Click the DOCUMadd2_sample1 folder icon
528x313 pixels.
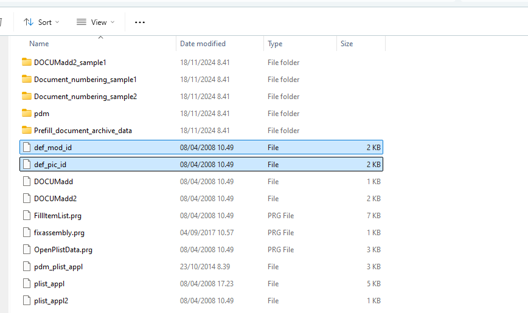point(26,62)
